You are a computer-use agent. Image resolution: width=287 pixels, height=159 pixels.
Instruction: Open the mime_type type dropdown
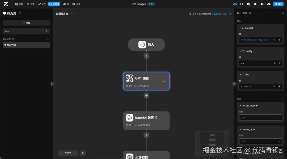(260, 141)
